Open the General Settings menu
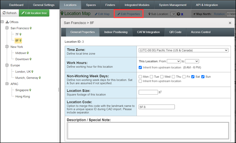This screenshot has width=236, height=143. 44,5
